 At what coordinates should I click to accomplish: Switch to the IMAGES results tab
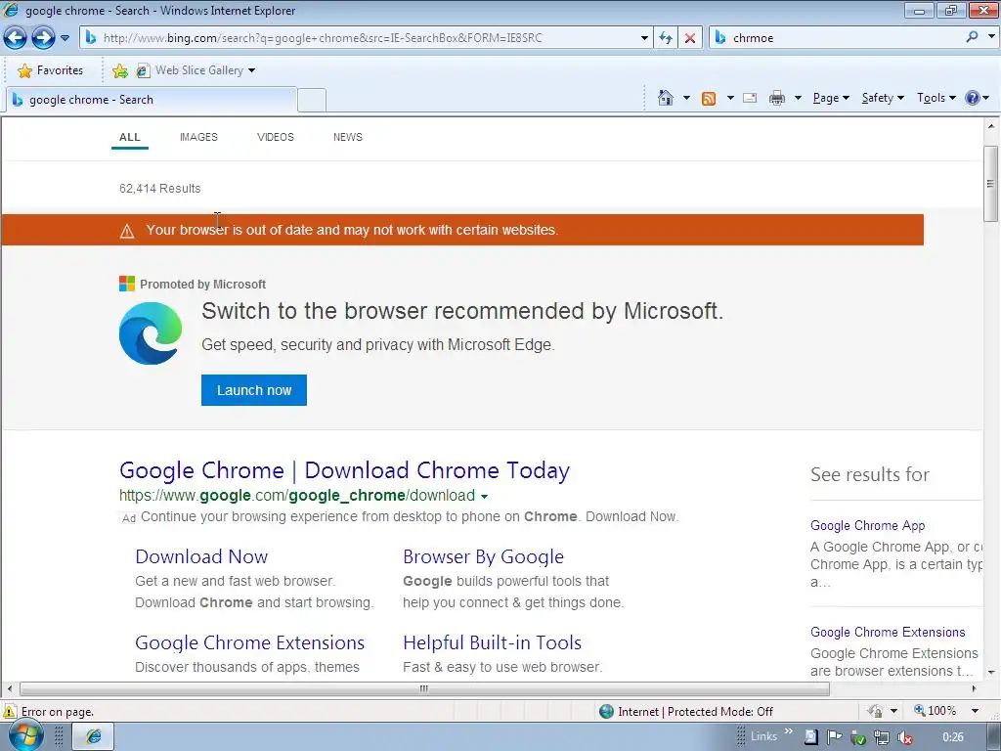[x=198, y=137]
